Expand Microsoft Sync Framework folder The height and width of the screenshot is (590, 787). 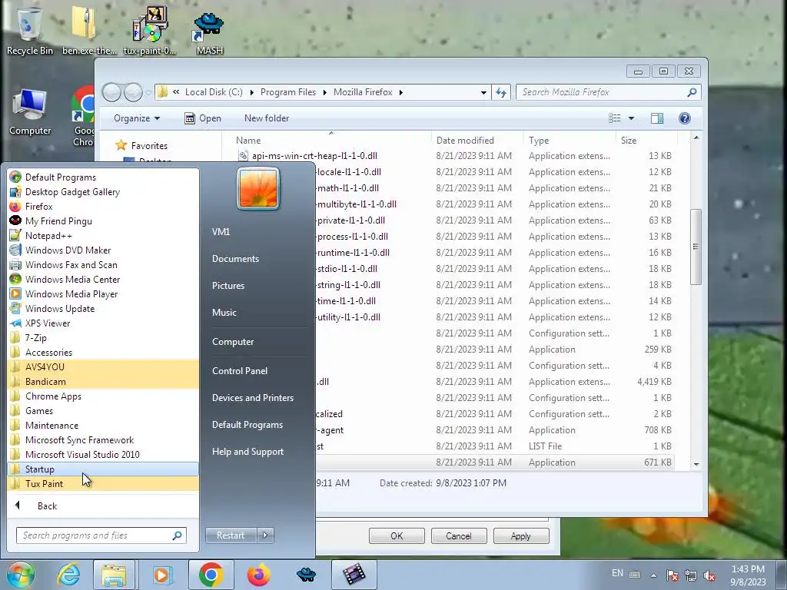tap(103, 440)
